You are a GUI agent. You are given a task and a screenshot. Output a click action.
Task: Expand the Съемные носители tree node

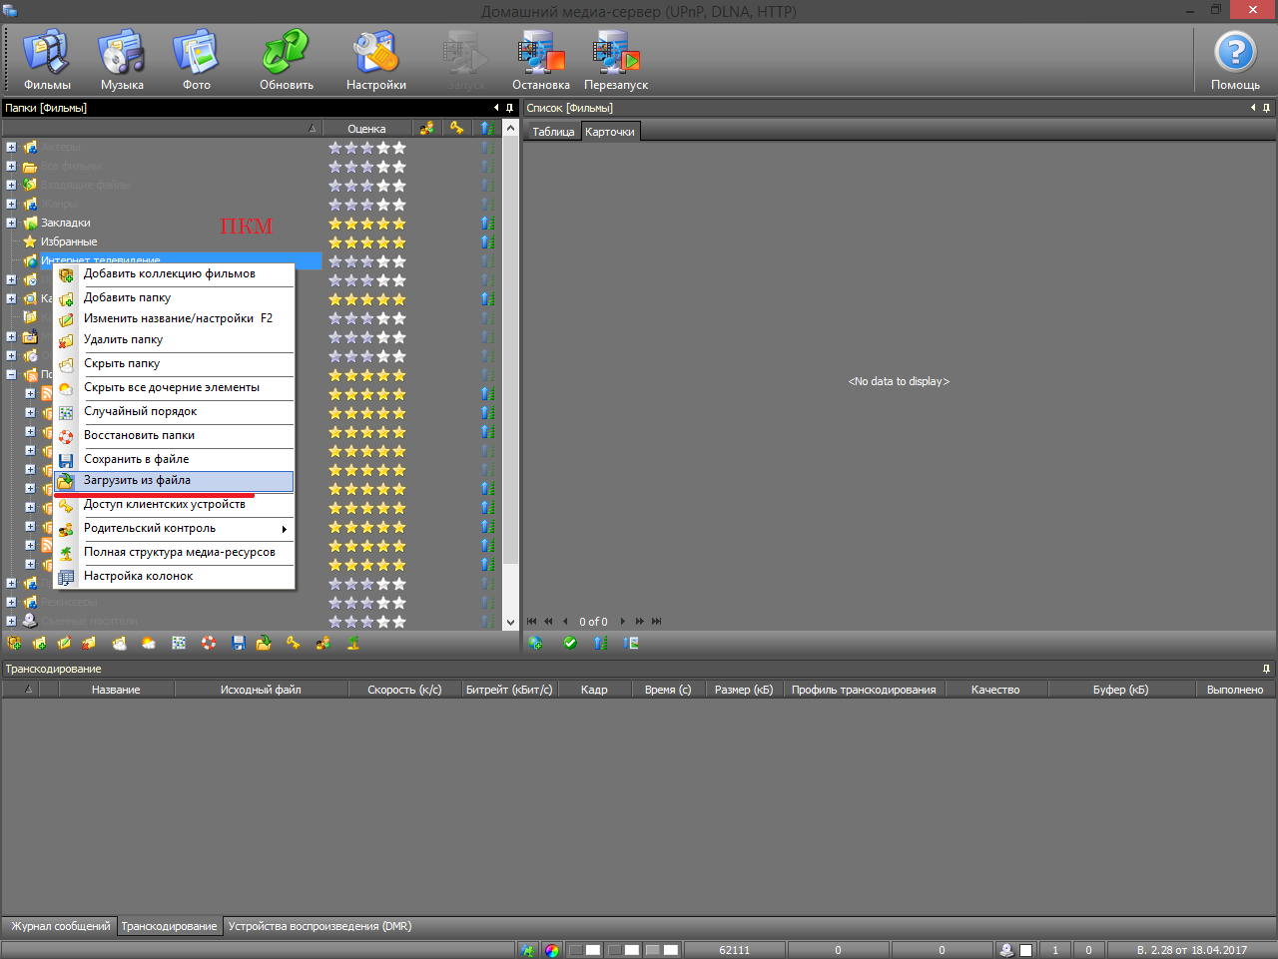[11, 621]
